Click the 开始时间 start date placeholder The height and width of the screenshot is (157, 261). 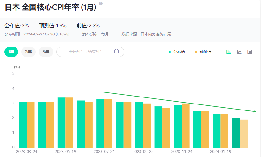pos(77,52)
